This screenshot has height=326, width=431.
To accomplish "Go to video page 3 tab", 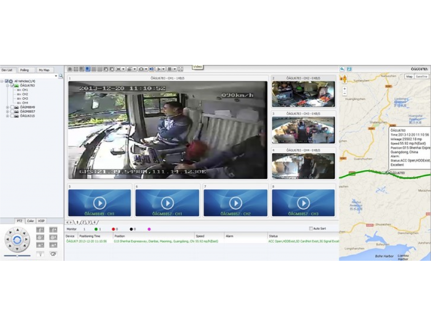I will coord(88,222).
